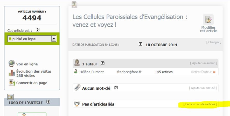Click the help icon beside Cet article est
Screen dimensions: 230x116
[x=38, y=30]
